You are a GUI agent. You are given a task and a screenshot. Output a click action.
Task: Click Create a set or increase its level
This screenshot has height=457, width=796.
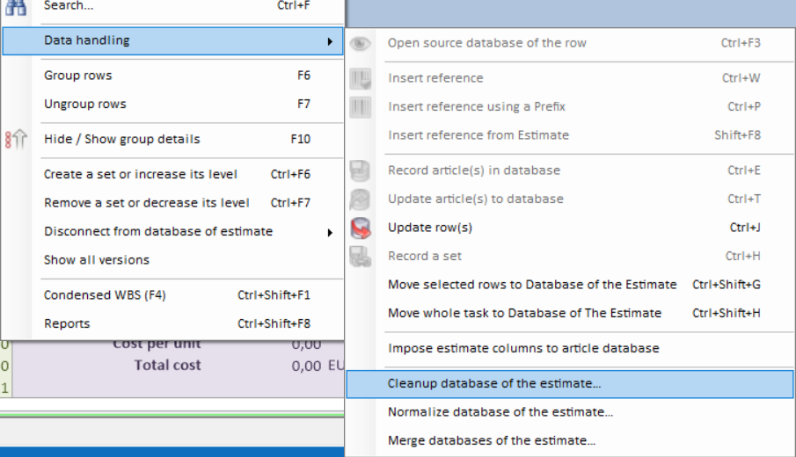click(141, 175)
